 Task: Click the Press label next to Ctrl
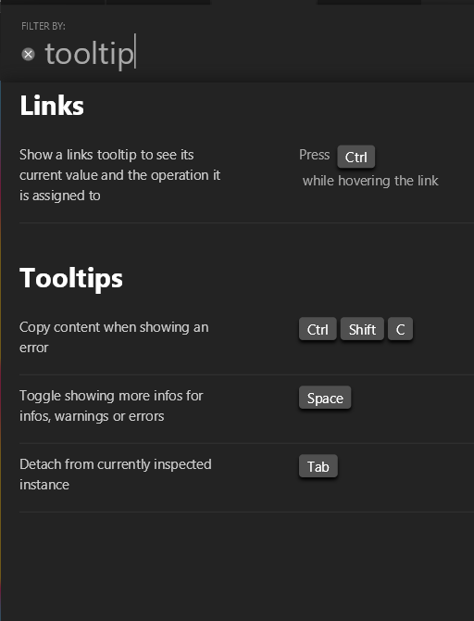point(314,155)
